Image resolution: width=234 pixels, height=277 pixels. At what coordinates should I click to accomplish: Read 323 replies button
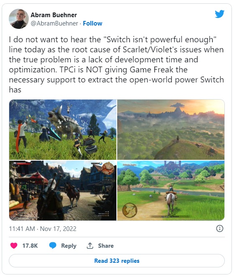coord(117,261)
